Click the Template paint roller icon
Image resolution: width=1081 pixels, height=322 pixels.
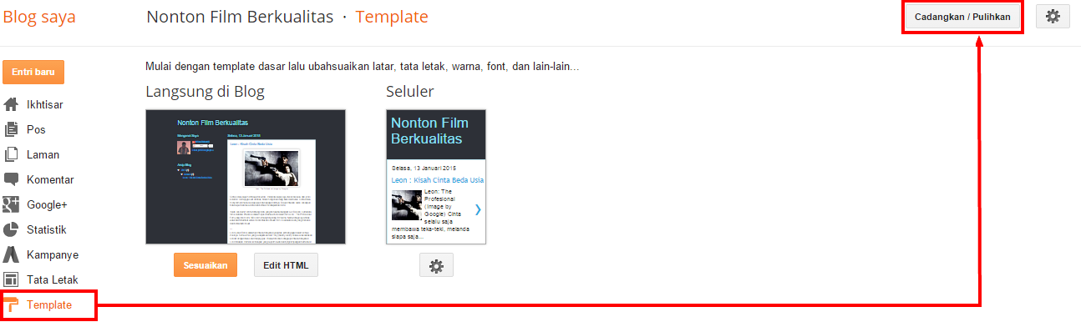click(x=11, y=304)
